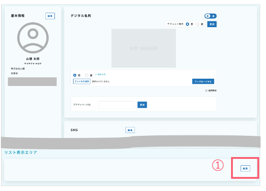Choose 表 radio above file selector

pos(74,75)
